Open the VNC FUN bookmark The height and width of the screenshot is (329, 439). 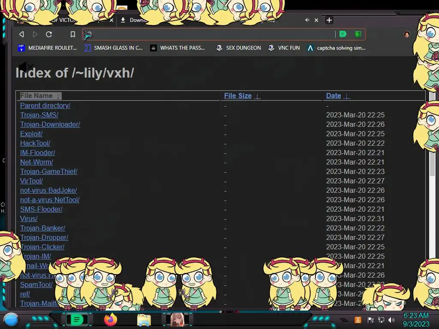coord(284,48)
